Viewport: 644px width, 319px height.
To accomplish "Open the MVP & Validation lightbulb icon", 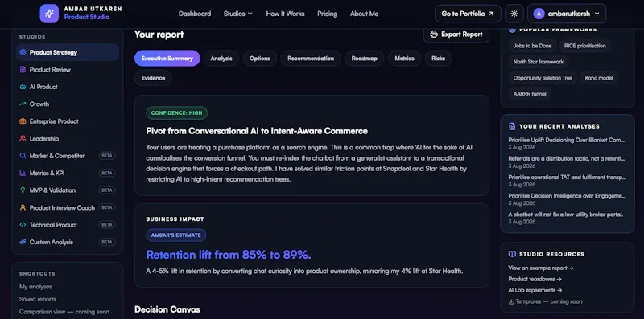I will [23, 190].
